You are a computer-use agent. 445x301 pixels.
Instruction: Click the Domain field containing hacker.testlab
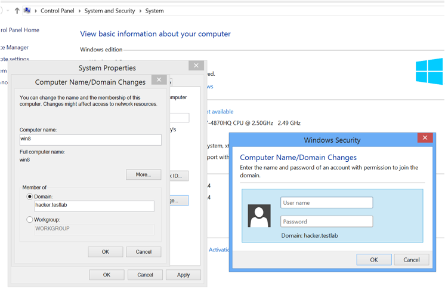click(94, 206)
